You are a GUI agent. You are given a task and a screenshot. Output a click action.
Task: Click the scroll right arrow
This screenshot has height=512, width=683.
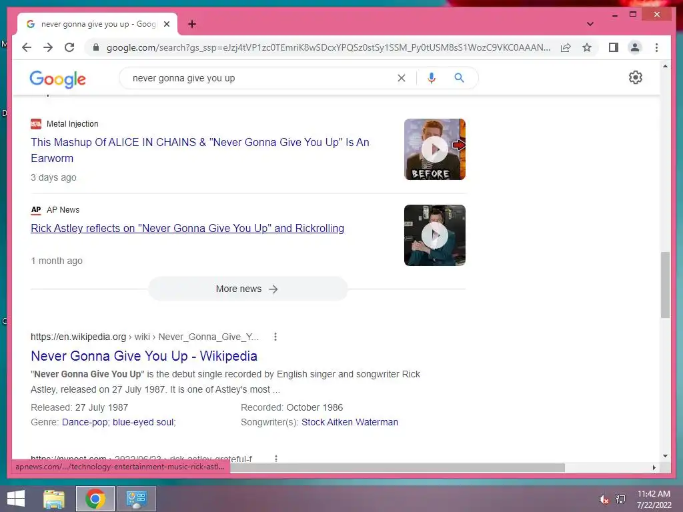click(x=654, y=467)
